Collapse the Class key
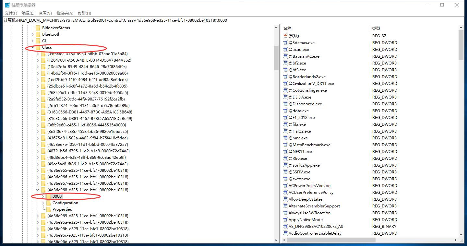 pos(32,47)
